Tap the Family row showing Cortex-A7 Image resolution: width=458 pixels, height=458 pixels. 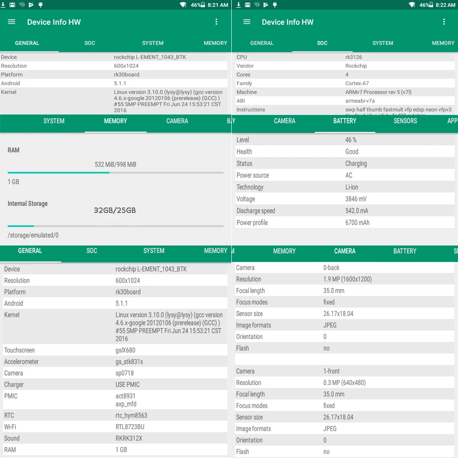(x=345, y=83)
